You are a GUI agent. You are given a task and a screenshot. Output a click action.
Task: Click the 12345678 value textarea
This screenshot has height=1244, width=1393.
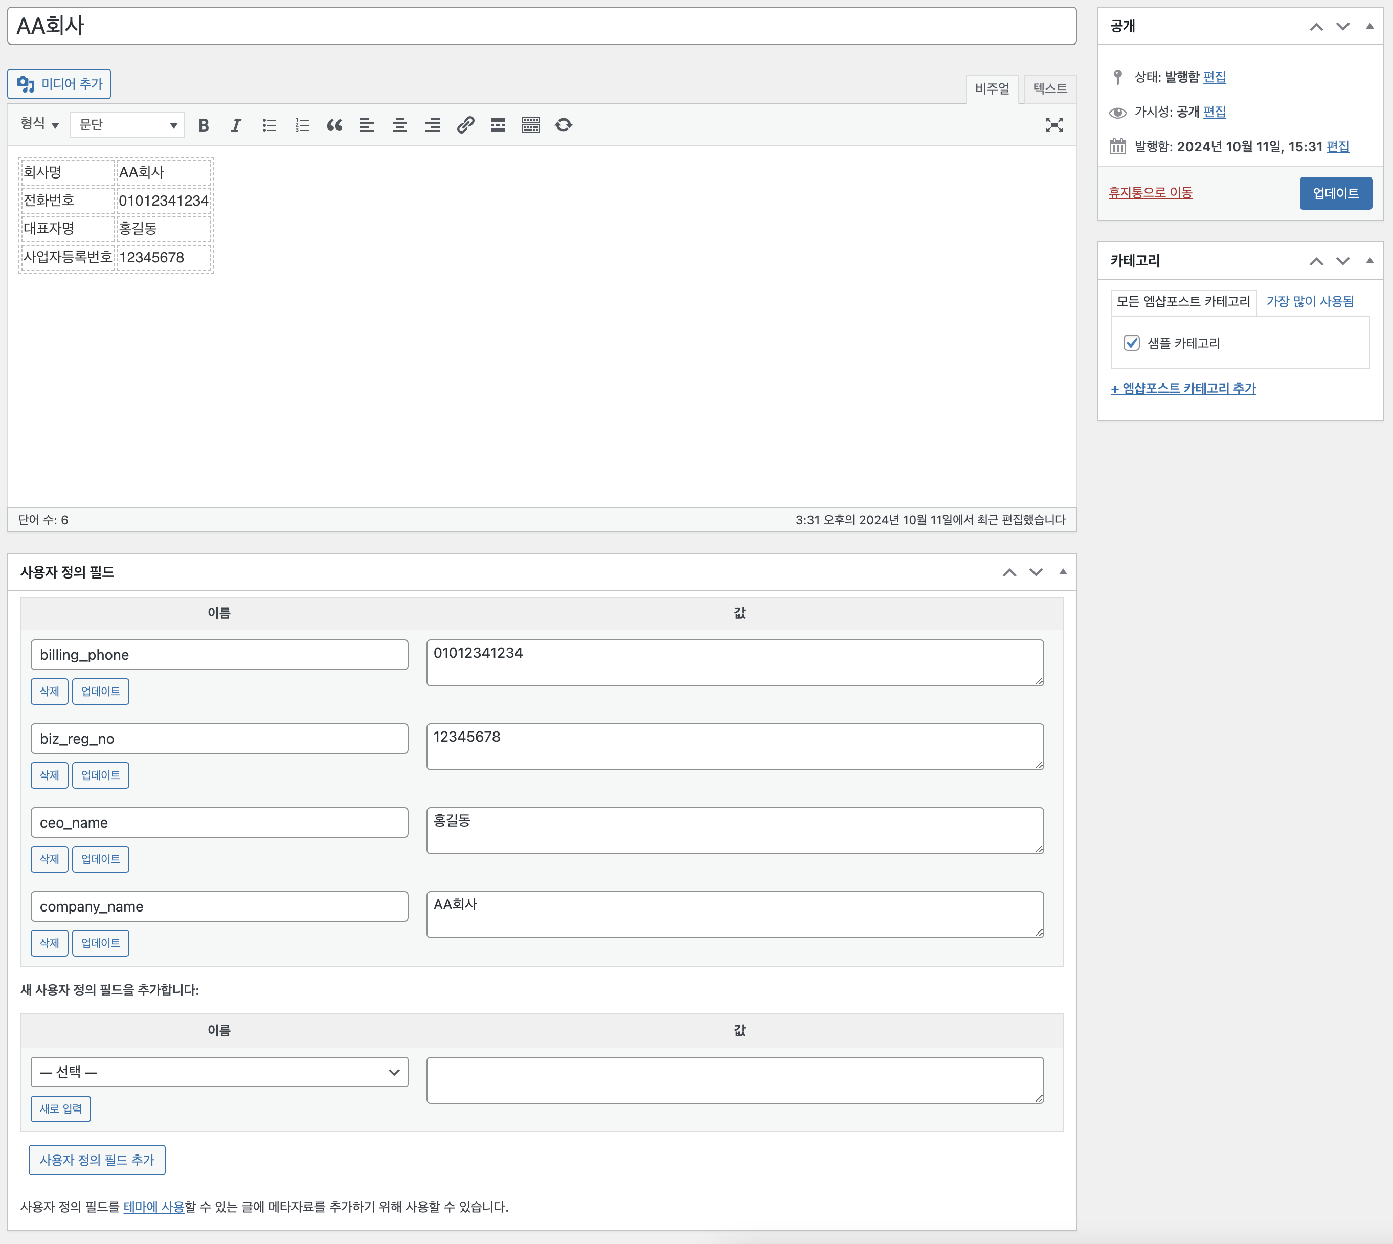(735, 747)
